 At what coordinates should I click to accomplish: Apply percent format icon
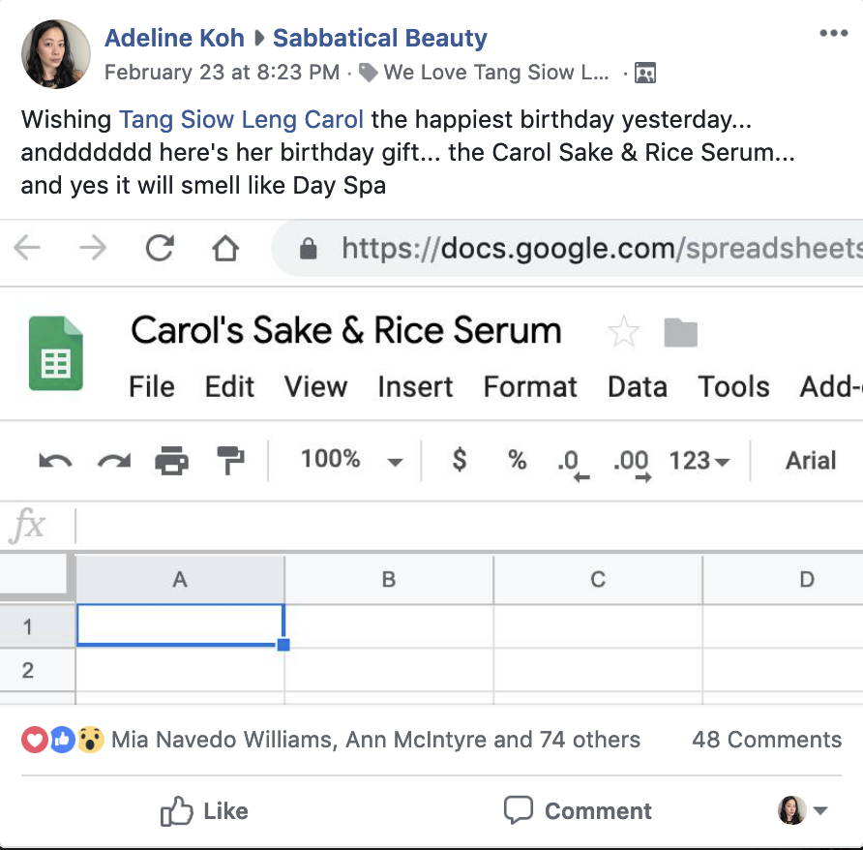click(517, 460)
